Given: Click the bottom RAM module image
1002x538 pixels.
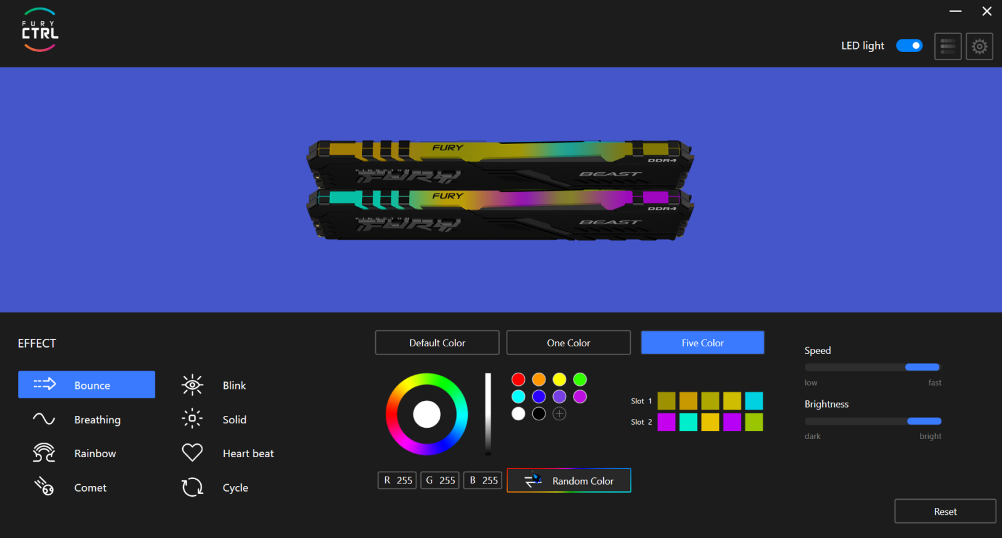Looking at the screenshot, I should pos(500,214).
